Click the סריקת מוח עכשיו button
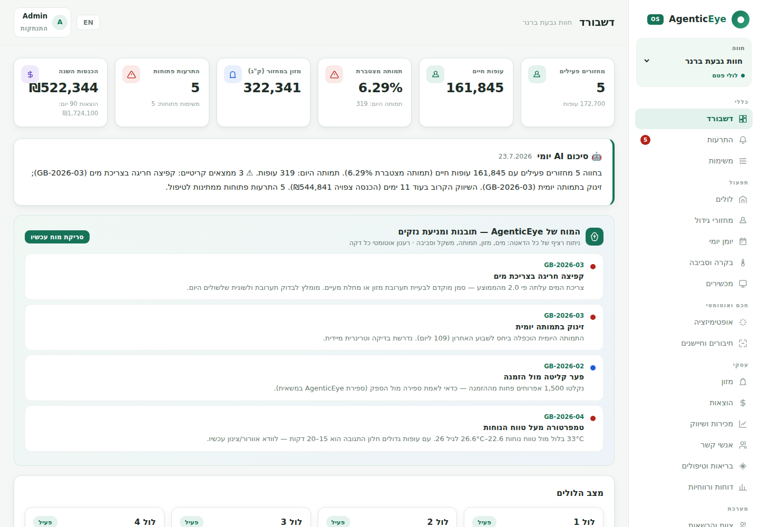Viewport: 759px width, 527px height. pos(57,237)
